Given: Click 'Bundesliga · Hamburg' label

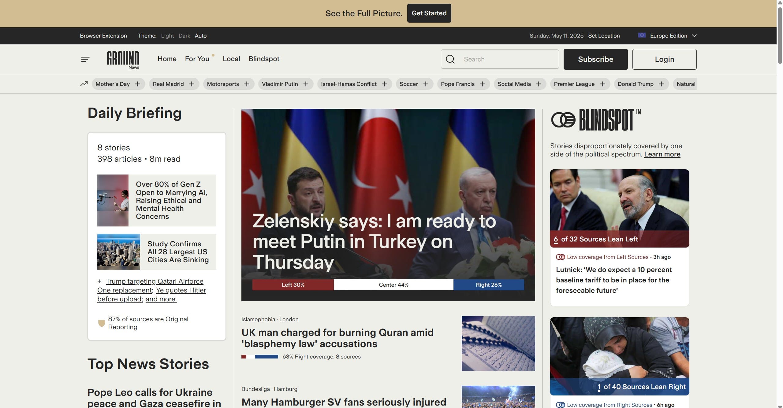Looking at the screenshot, I should click(269, 389).
